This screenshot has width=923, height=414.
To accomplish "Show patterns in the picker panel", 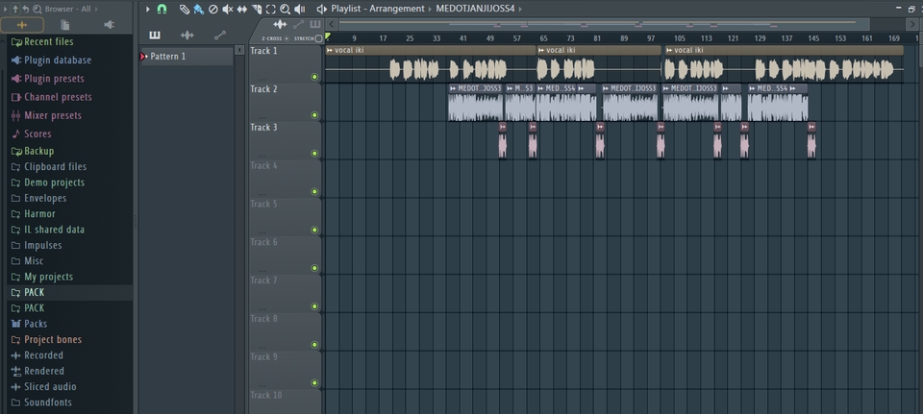I will coord(155,36).
